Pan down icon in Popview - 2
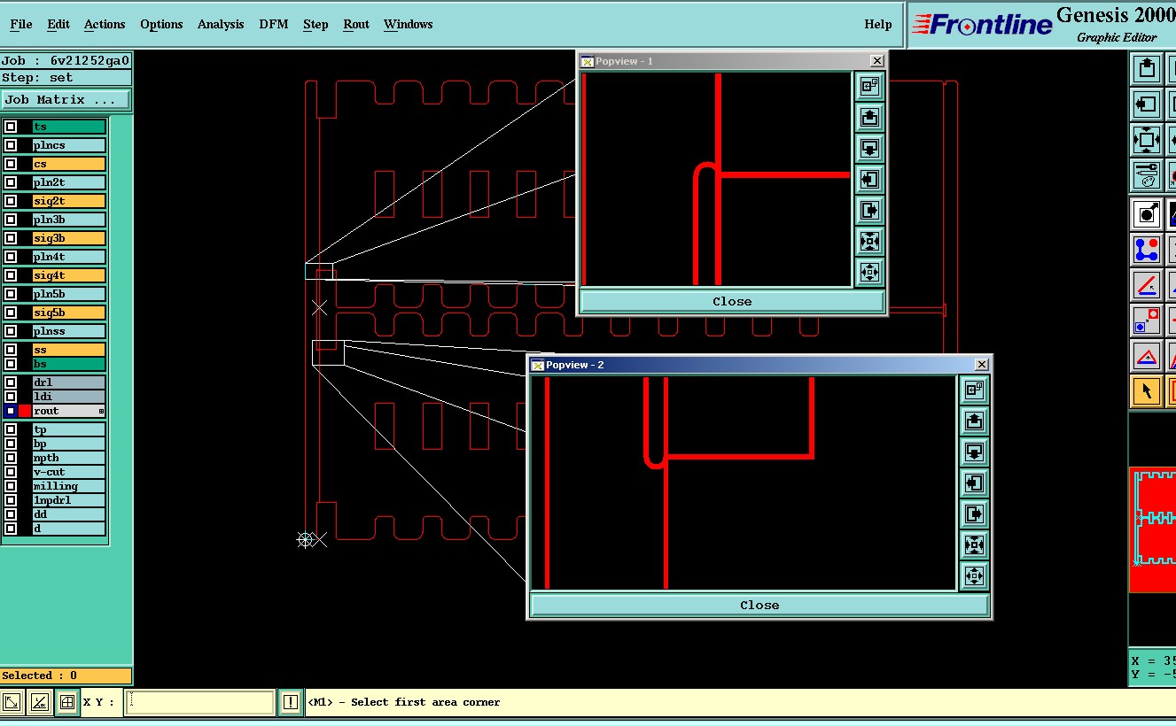 click(974, 452)
